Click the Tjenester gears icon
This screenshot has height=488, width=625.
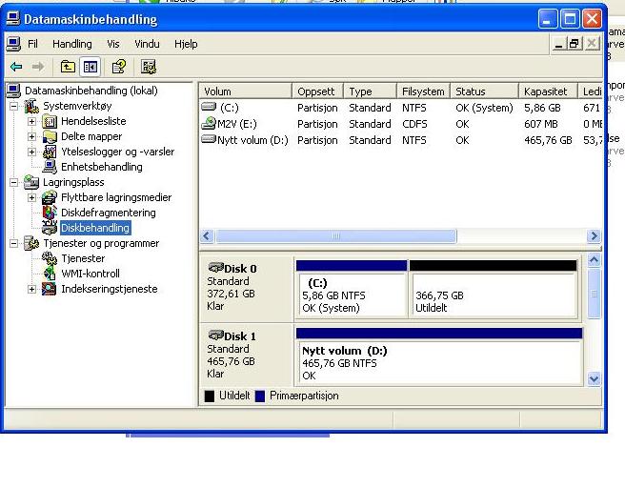[50, 258]
